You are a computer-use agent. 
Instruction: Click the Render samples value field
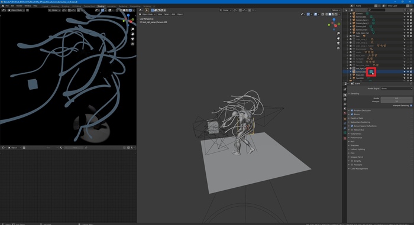coord(396,98)
